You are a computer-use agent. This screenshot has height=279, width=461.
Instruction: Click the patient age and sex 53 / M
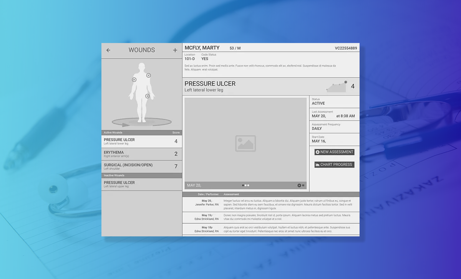click(x=235, y=48)
